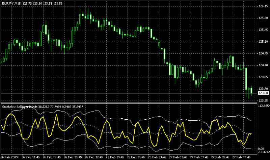This screenshot has width=270, height=160.
Task: Click the 26 Feb 23:45 time label
Action: (x=157, y=157)
